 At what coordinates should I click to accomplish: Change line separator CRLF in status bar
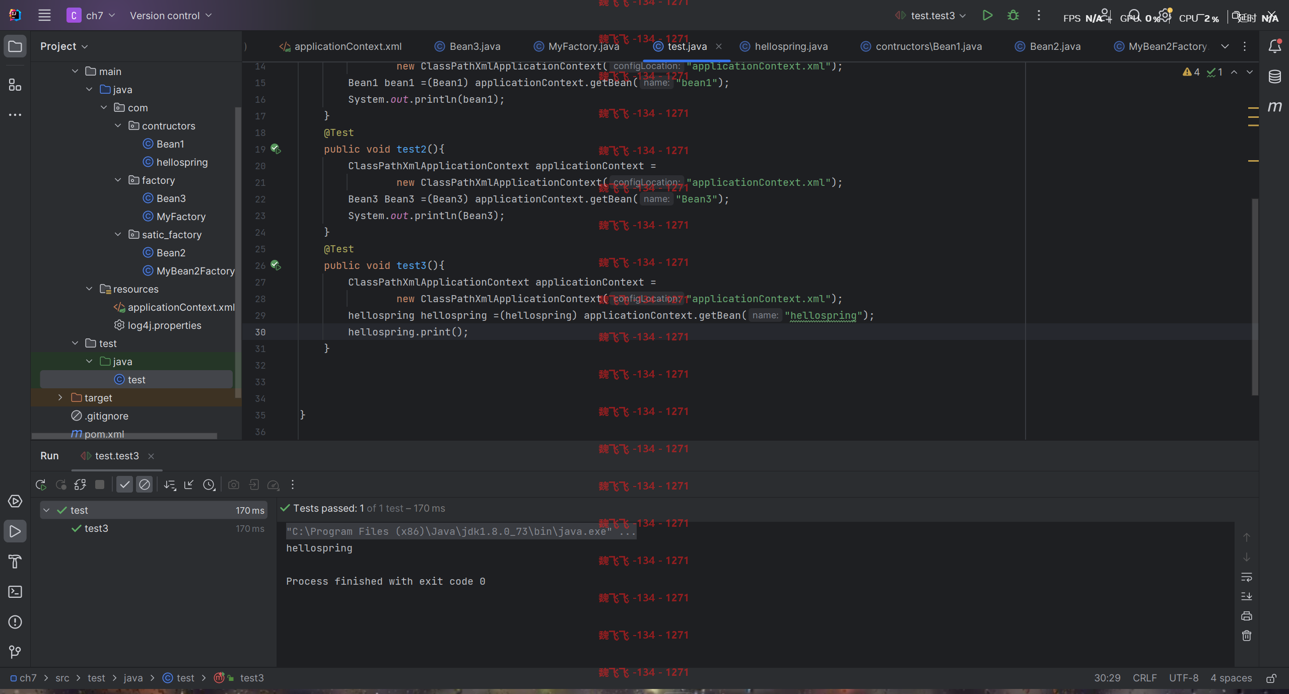1144,678
